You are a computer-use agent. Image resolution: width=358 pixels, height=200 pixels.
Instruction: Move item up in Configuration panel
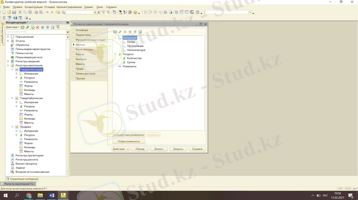click(43, 27)
